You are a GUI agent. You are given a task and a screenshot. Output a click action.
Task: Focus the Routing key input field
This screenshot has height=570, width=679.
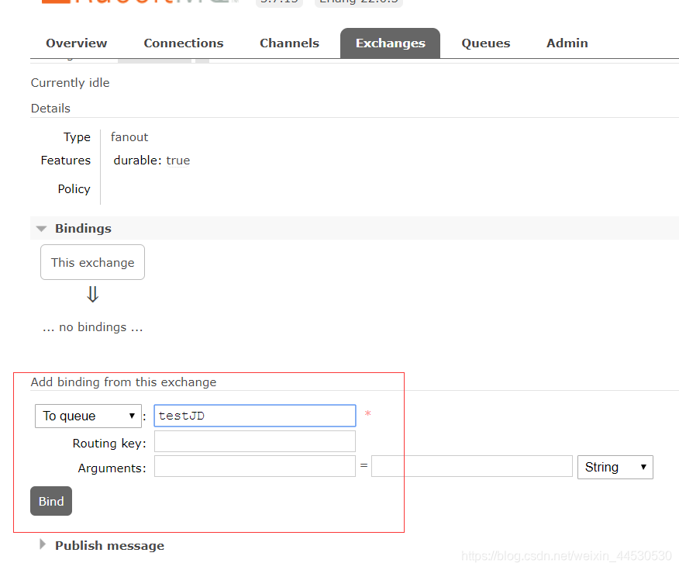[255, 441]
